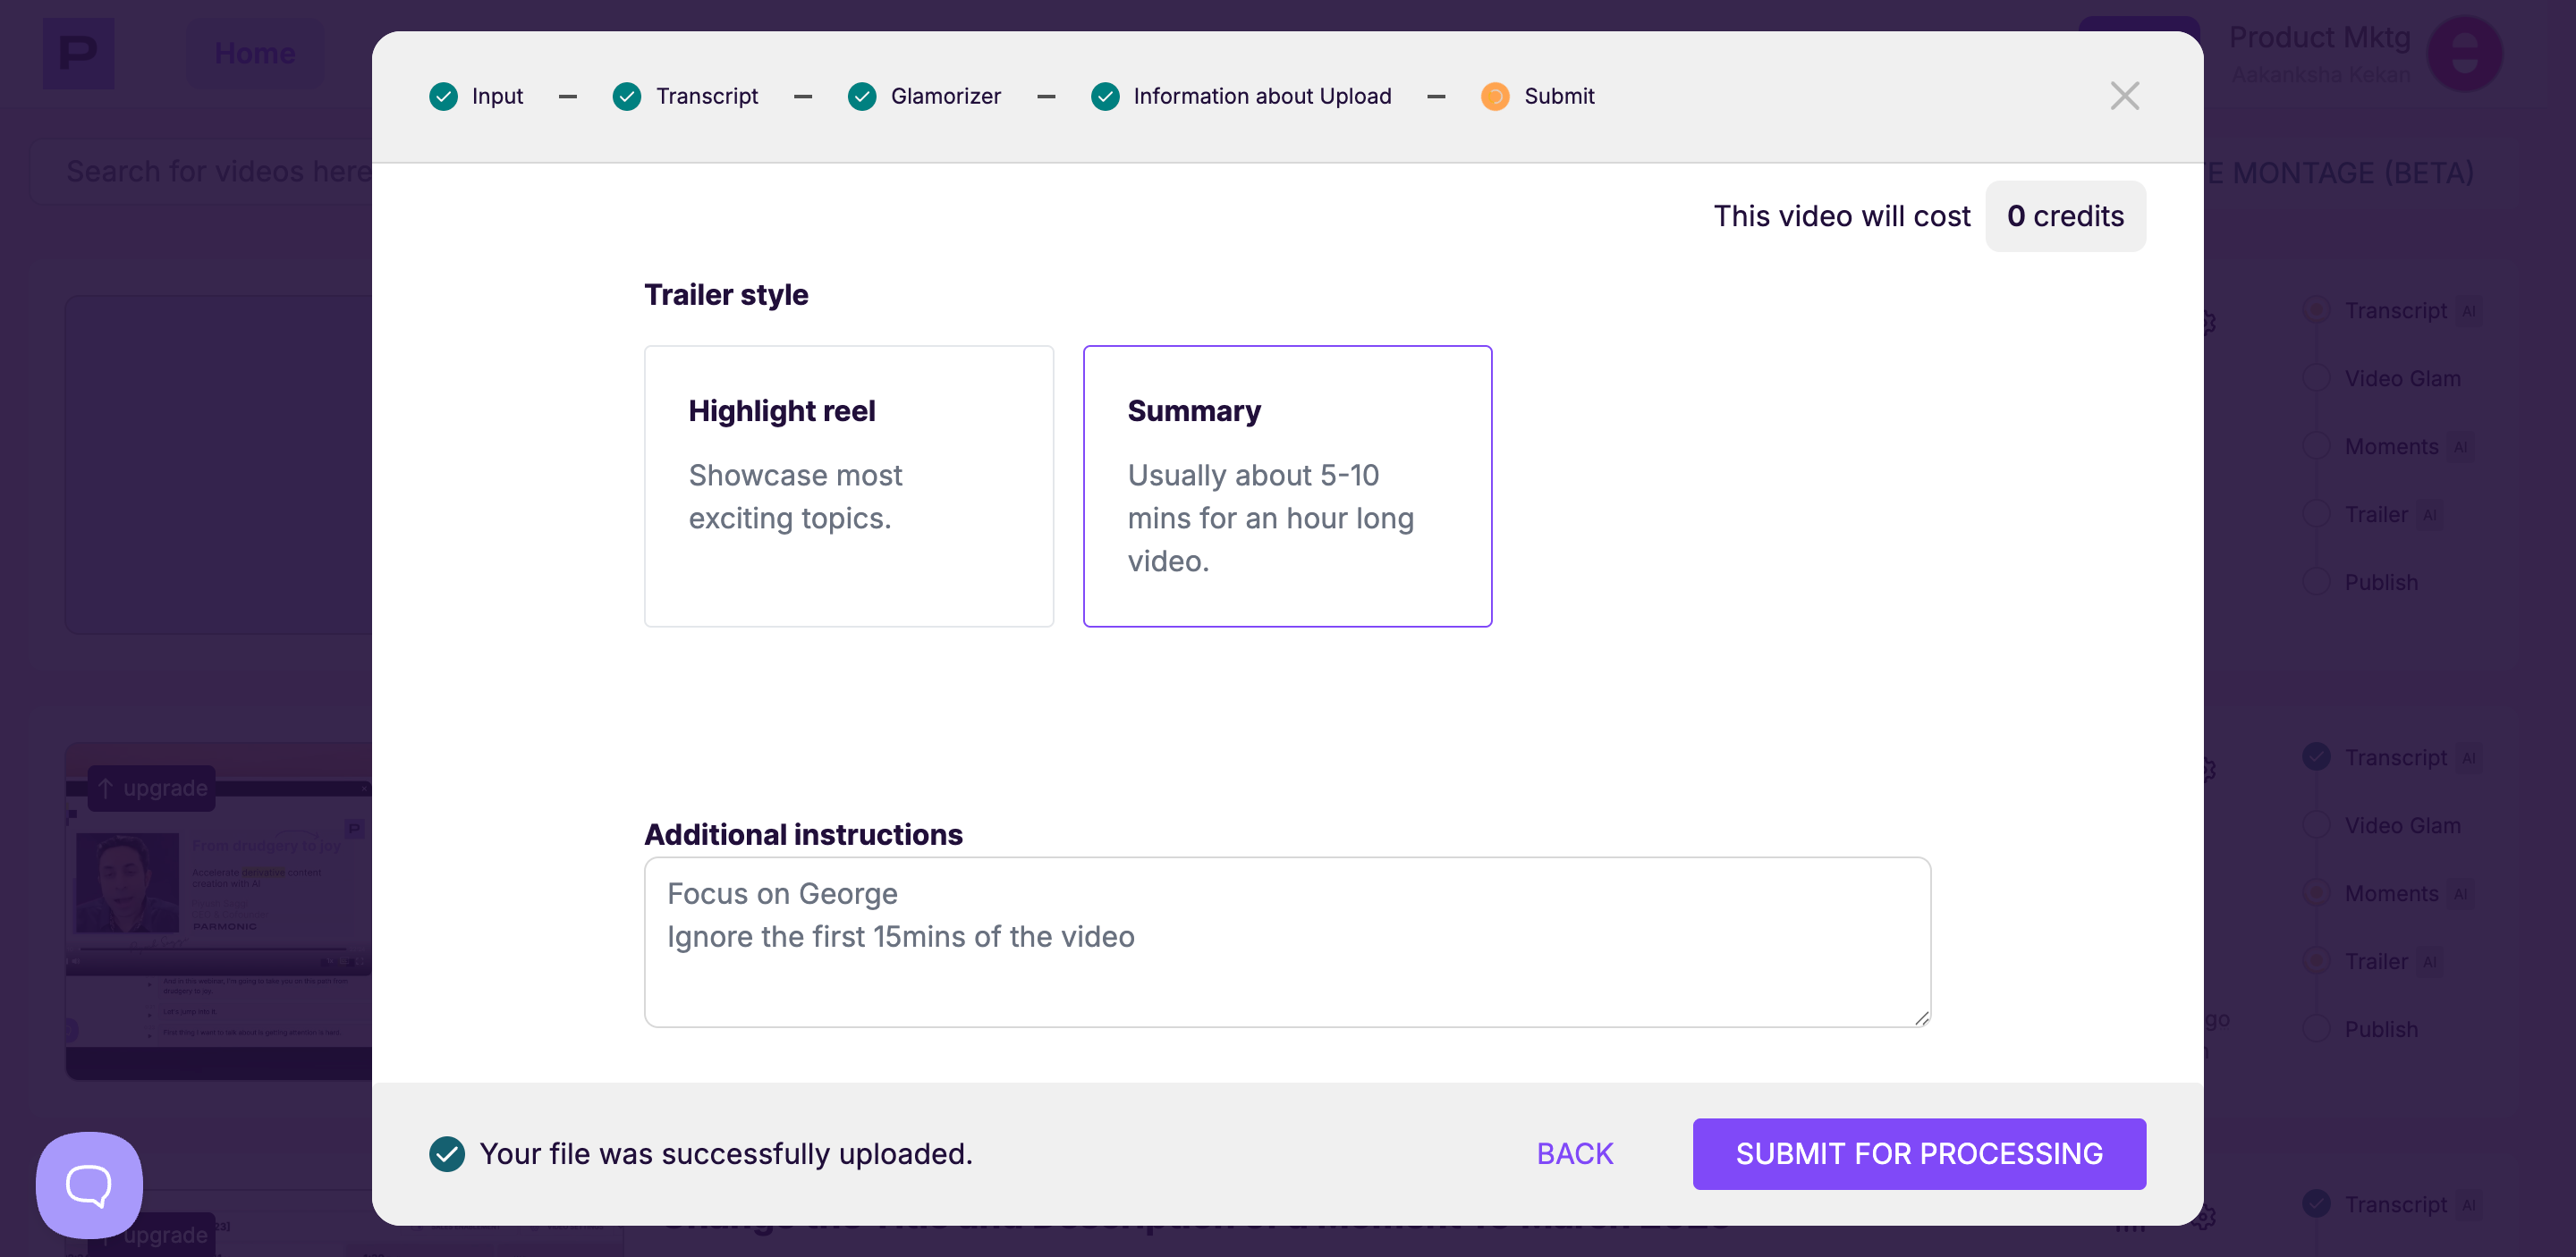The width and height of the screenshot is (2576, 1257).
Task: Click the BACK button
Action: click(1574, 1153)
